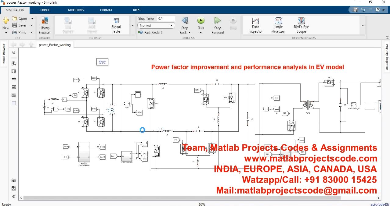This screenshot has width=390, height=206.
Task: Select Fit to View in canvas palette
Action: 14,71
